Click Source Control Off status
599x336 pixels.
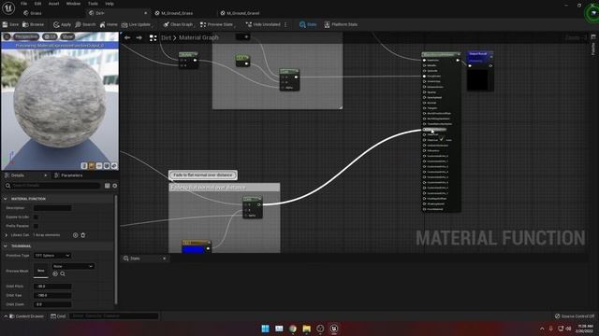coord(574,316)
